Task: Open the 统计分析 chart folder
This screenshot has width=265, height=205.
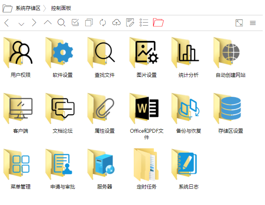Action: (x=185, y=52)
